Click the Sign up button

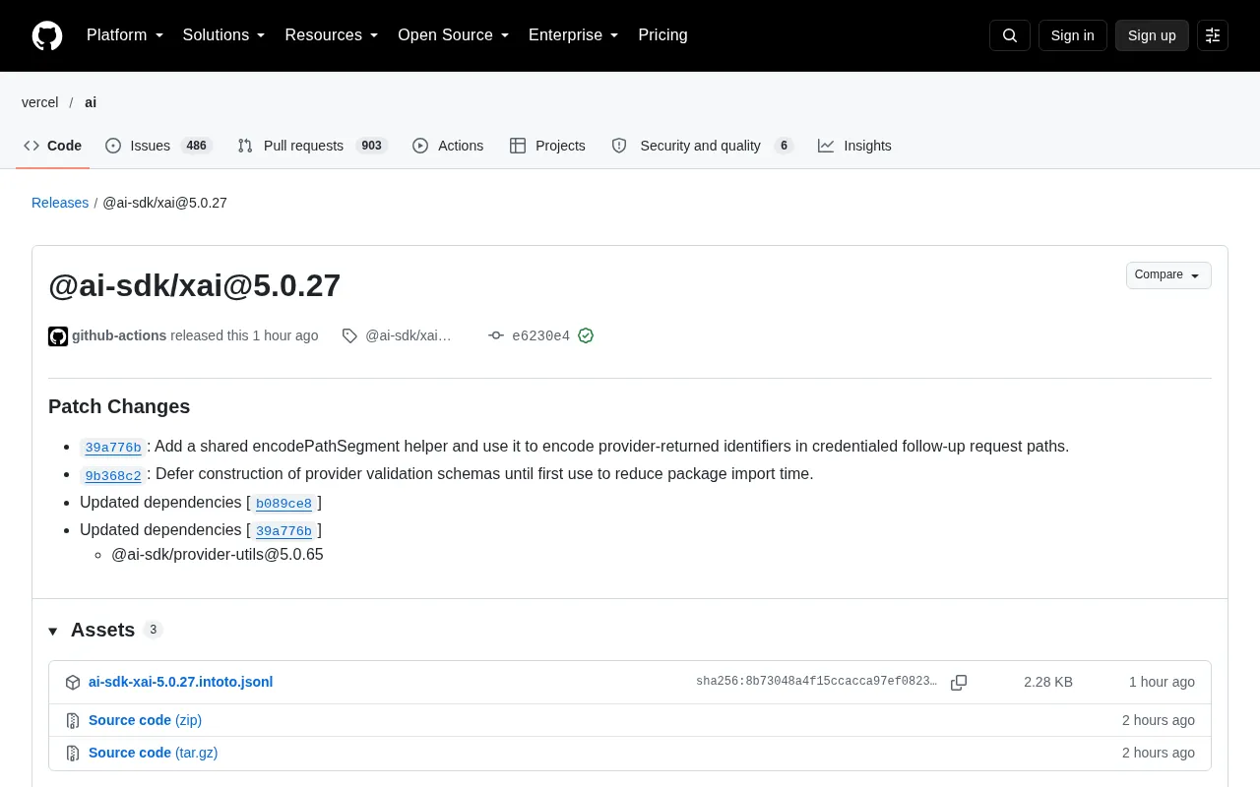tap(1152, 35)
